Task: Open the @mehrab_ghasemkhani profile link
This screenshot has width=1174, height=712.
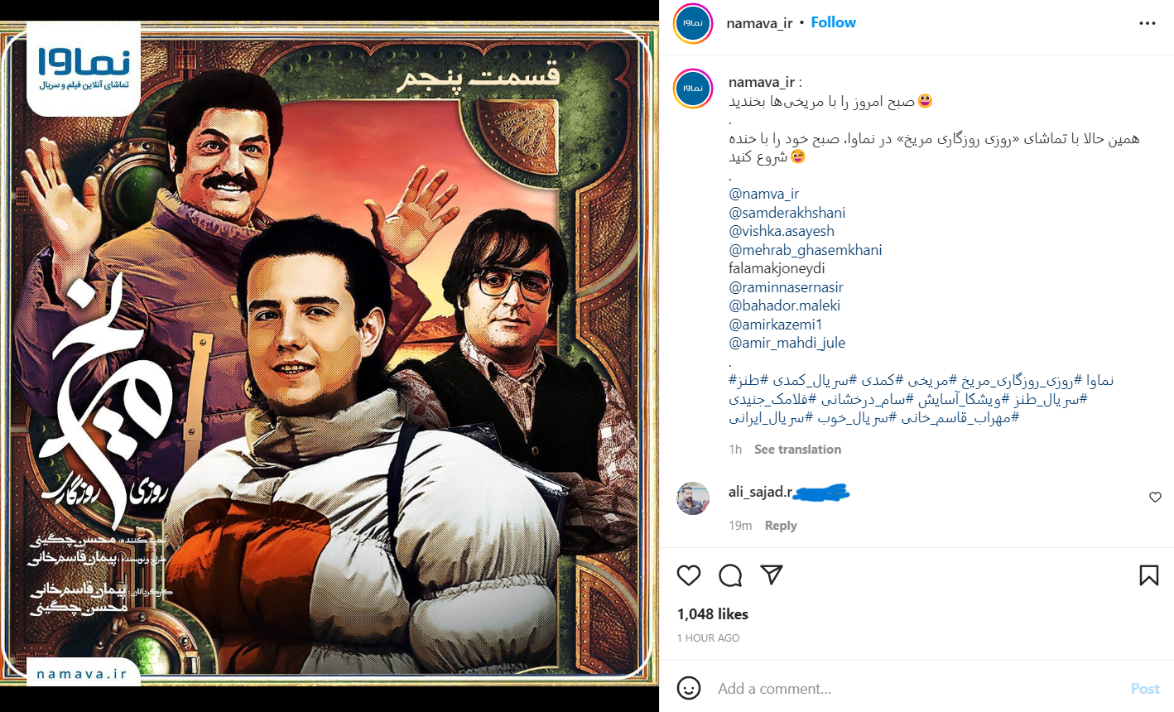Action: [x=806, y=250]
